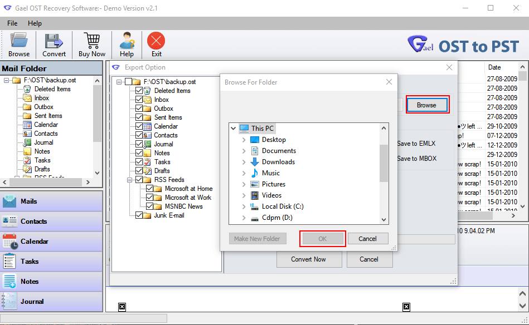This screenshot has width=529, height=325.
Task: Close the Export Option window
Action: (449, 67)
